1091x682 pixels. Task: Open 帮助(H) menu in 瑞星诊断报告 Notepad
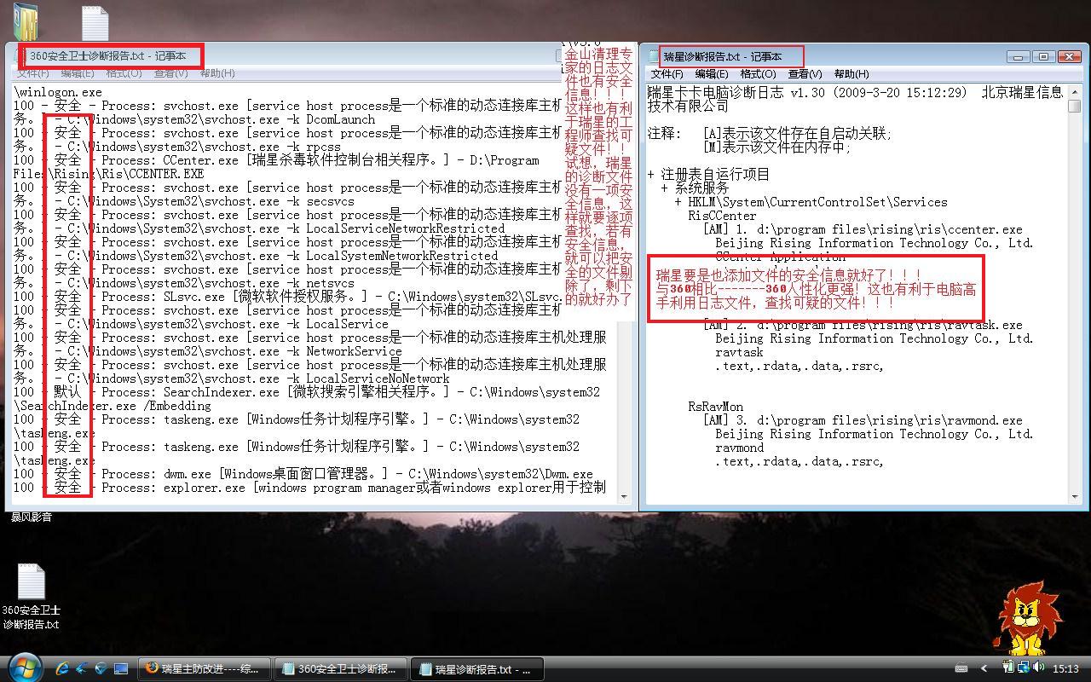[851, 74]
